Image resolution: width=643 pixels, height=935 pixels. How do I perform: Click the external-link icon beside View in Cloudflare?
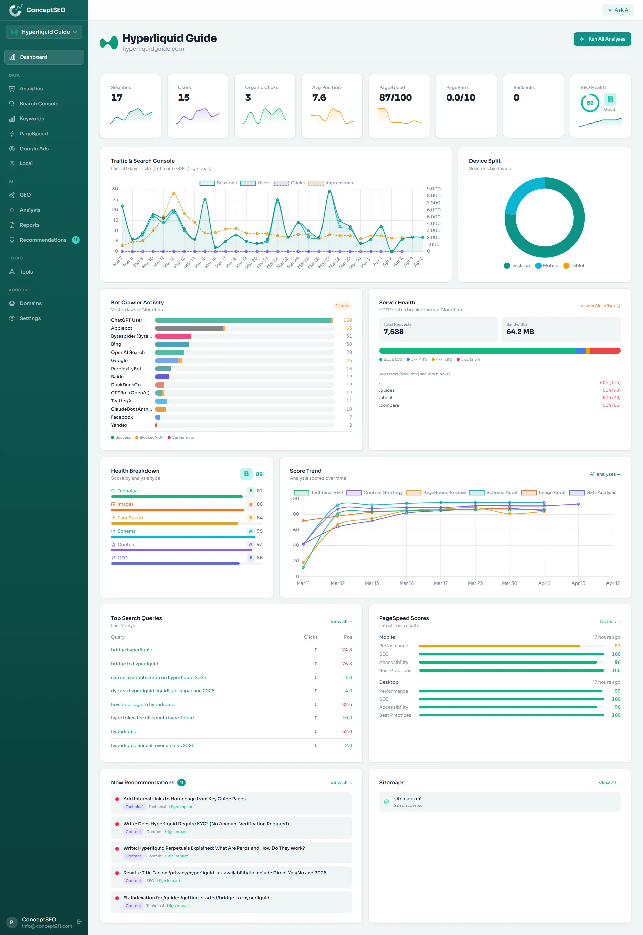pyautogui.click(x=619, y=306)
